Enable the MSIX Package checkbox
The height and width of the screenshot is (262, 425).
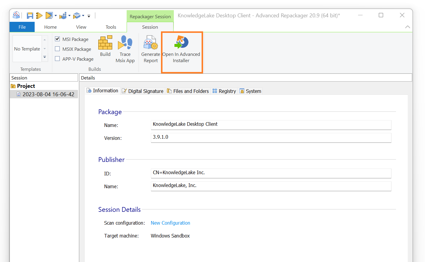pos(57,49)
